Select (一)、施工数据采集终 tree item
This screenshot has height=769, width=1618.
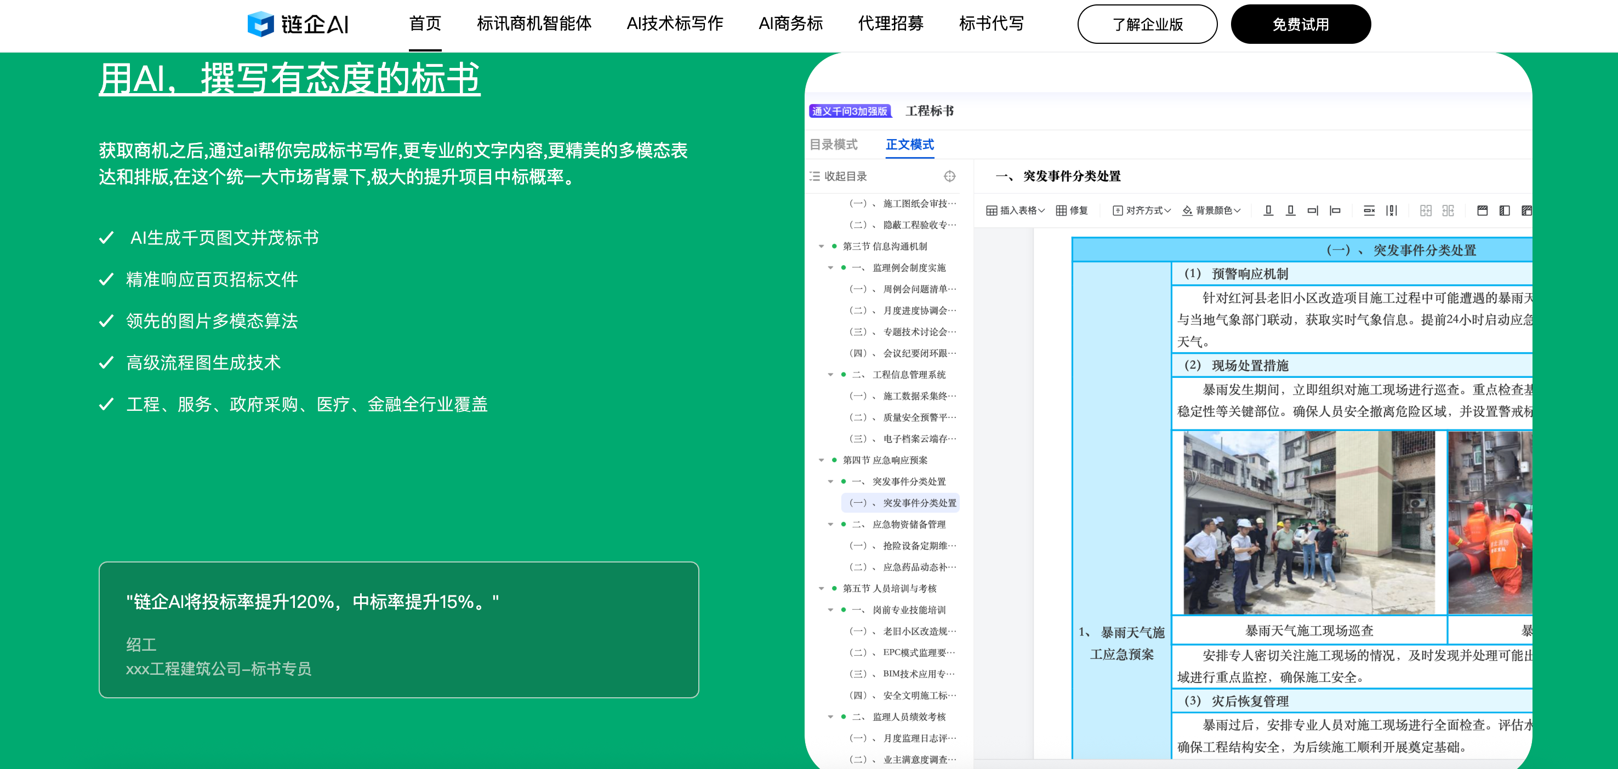(903, 396)
